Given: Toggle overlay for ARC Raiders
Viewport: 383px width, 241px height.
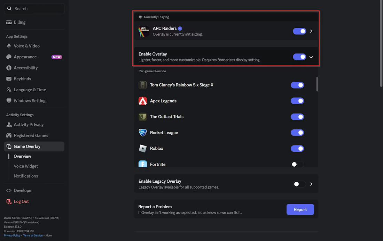Looking at the screenshot, I should (299, 31).
